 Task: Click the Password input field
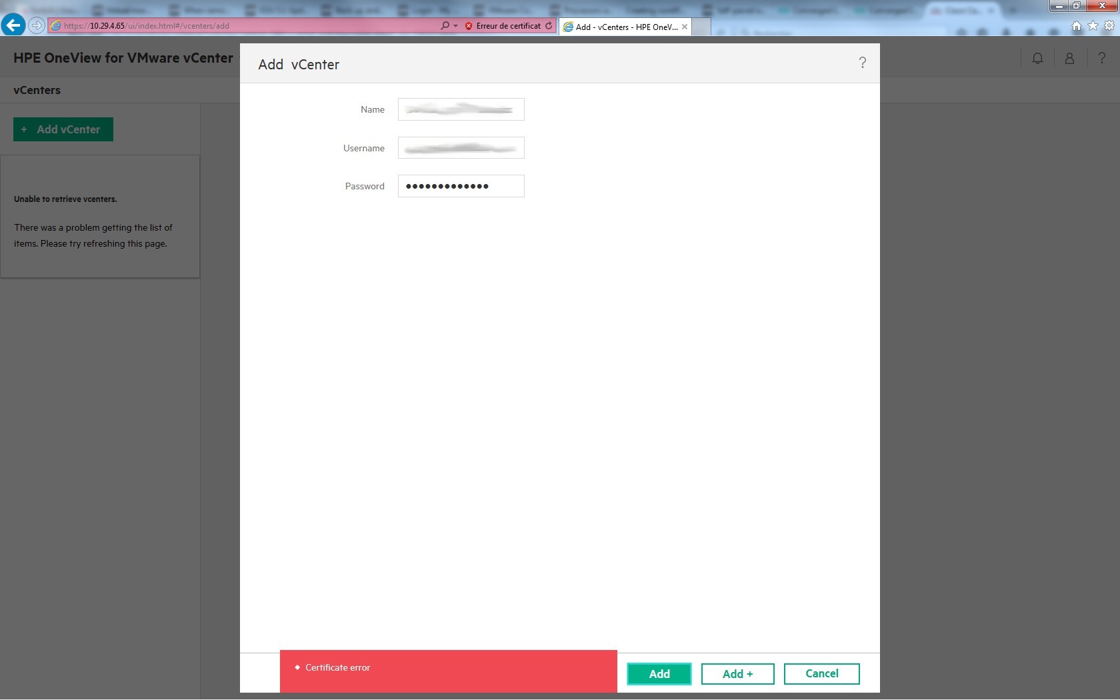tap(461, 186)
